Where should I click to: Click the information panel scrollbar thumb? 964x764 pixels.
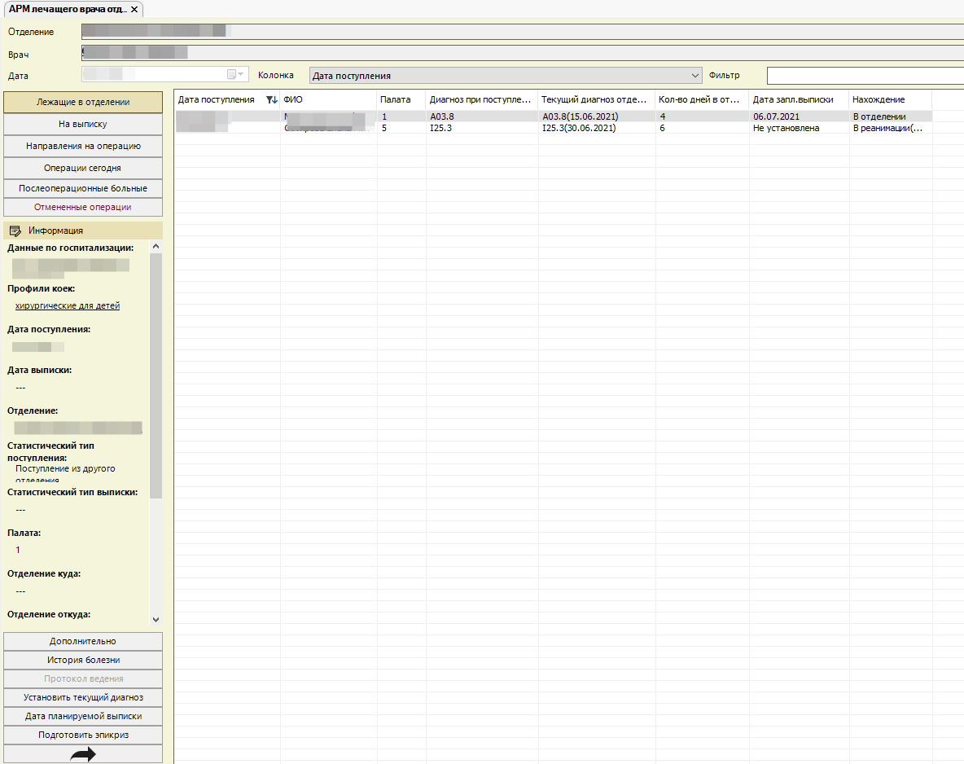[x=156, y=375]
